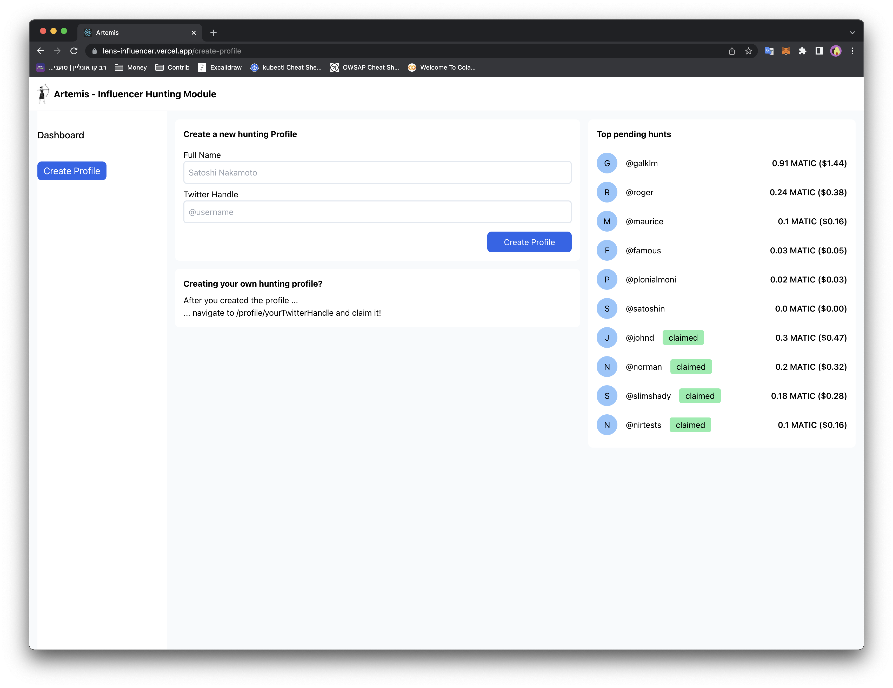Navigate to Create Profile page
893x688 pixels.
[72, 171]
